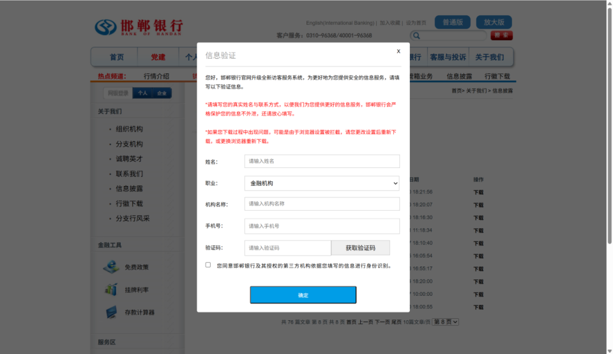Click 下载 in the 11:18:34 row
This screenshot has width=613, height=354.
[478, 231]
